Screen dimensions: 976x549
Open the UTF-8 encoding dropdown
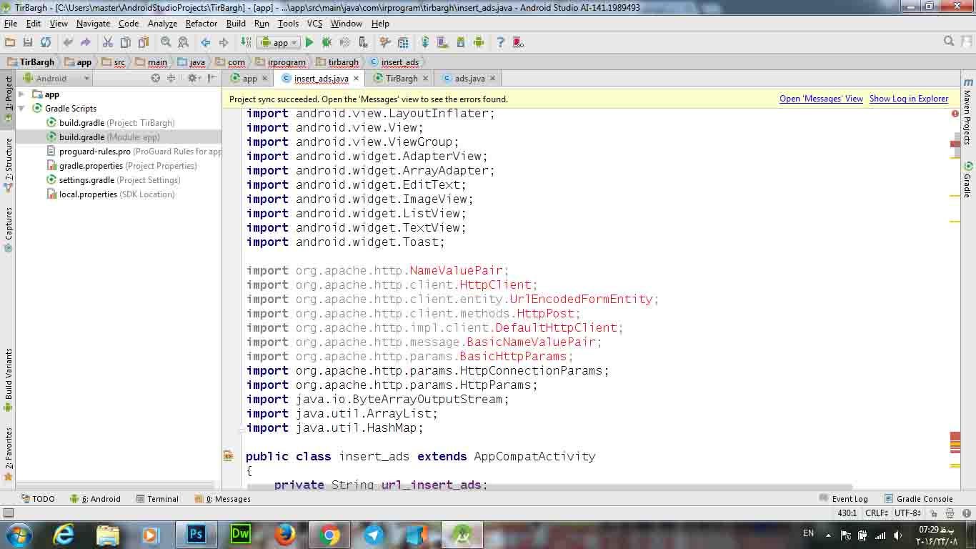click(x=907, y=513)
